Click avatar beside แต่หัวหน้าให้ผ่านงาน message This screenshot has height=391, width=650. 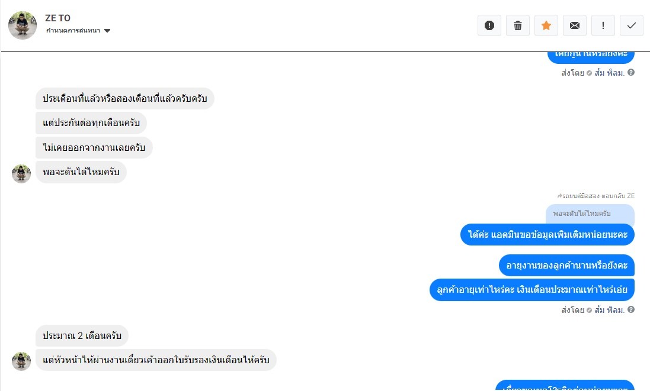coord(21,361)
